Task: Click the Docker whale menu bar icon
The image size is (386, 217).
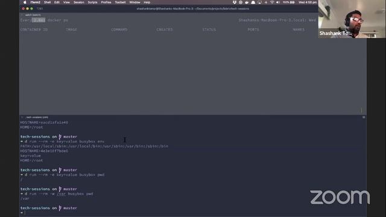Action: [247, 2]
